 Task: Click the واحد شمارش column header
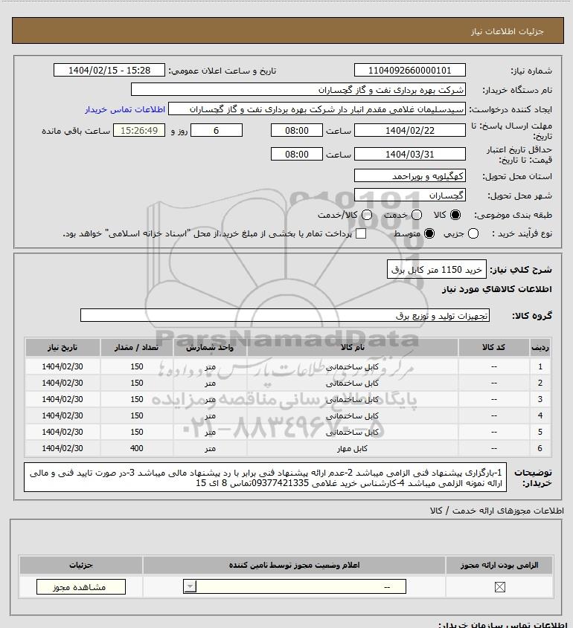[210, 347]
